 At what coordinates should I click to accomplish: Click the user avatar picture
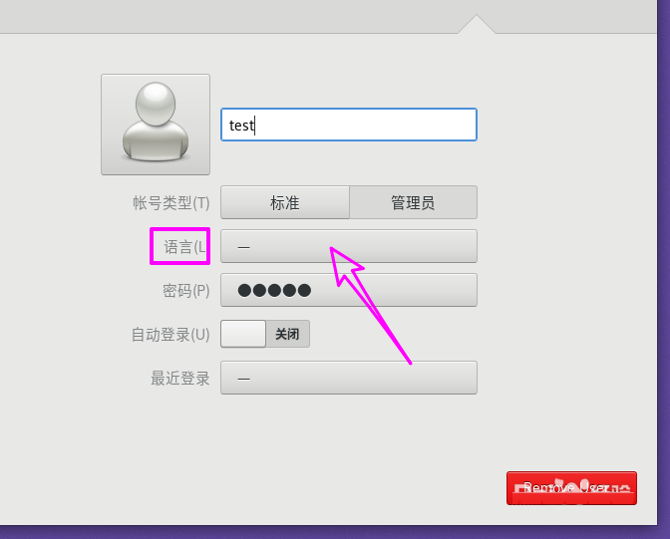click(156, 125)
